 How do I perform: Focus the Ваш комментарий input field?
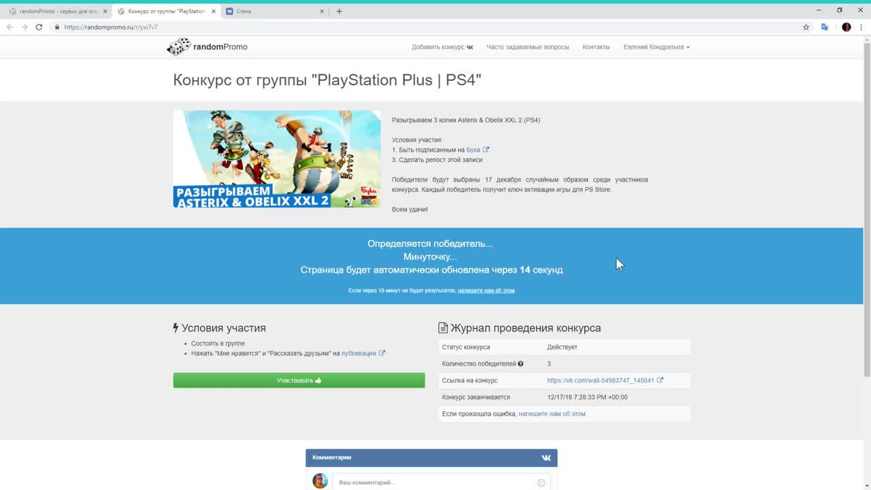click(435, 483)
